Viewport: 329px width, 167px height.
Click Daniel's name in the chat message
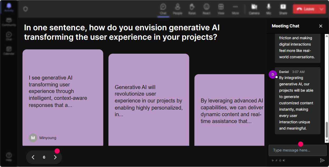pos(284,72)
